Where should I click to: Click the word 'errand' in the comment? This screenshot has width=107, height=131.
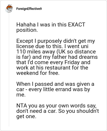click(63, 89)
